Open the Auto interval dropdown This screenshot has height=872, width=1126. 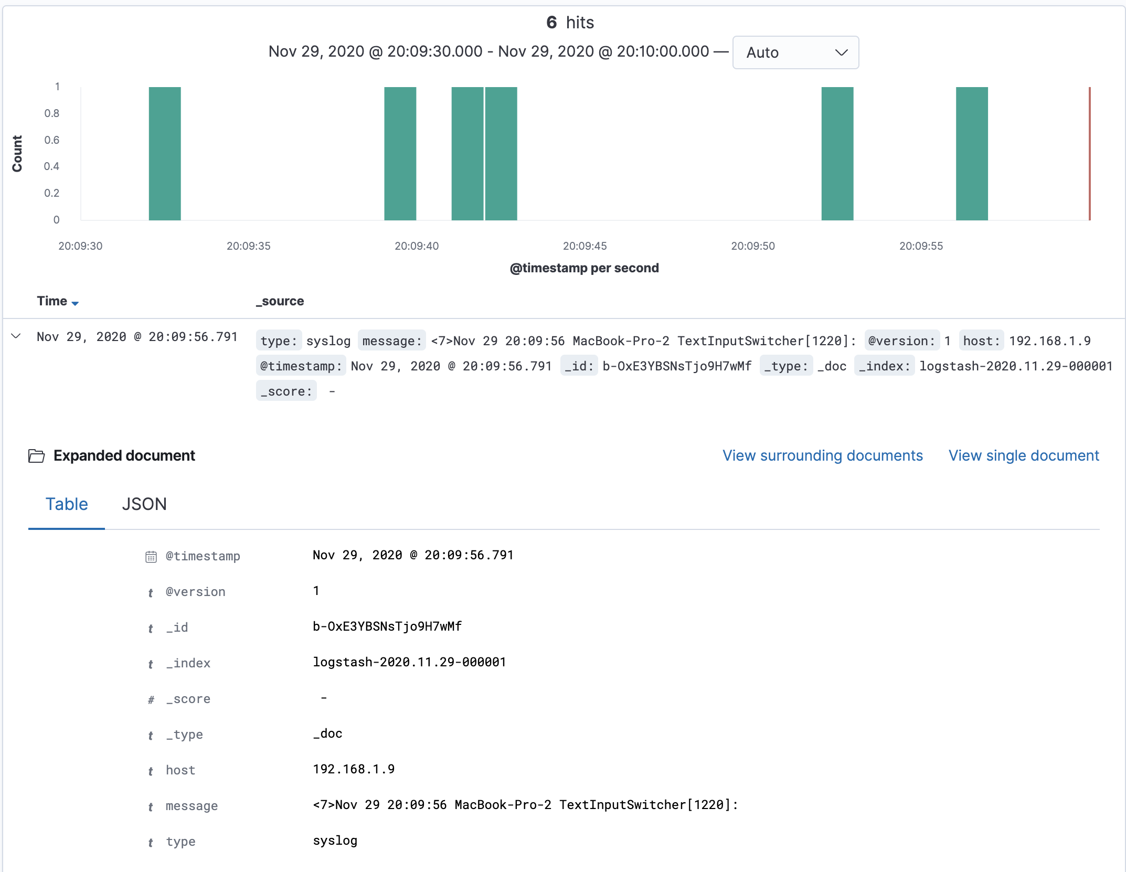795,52
